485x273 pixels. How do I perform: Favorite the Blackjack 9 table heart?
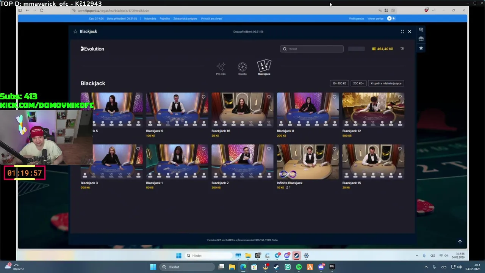point(203,97)
